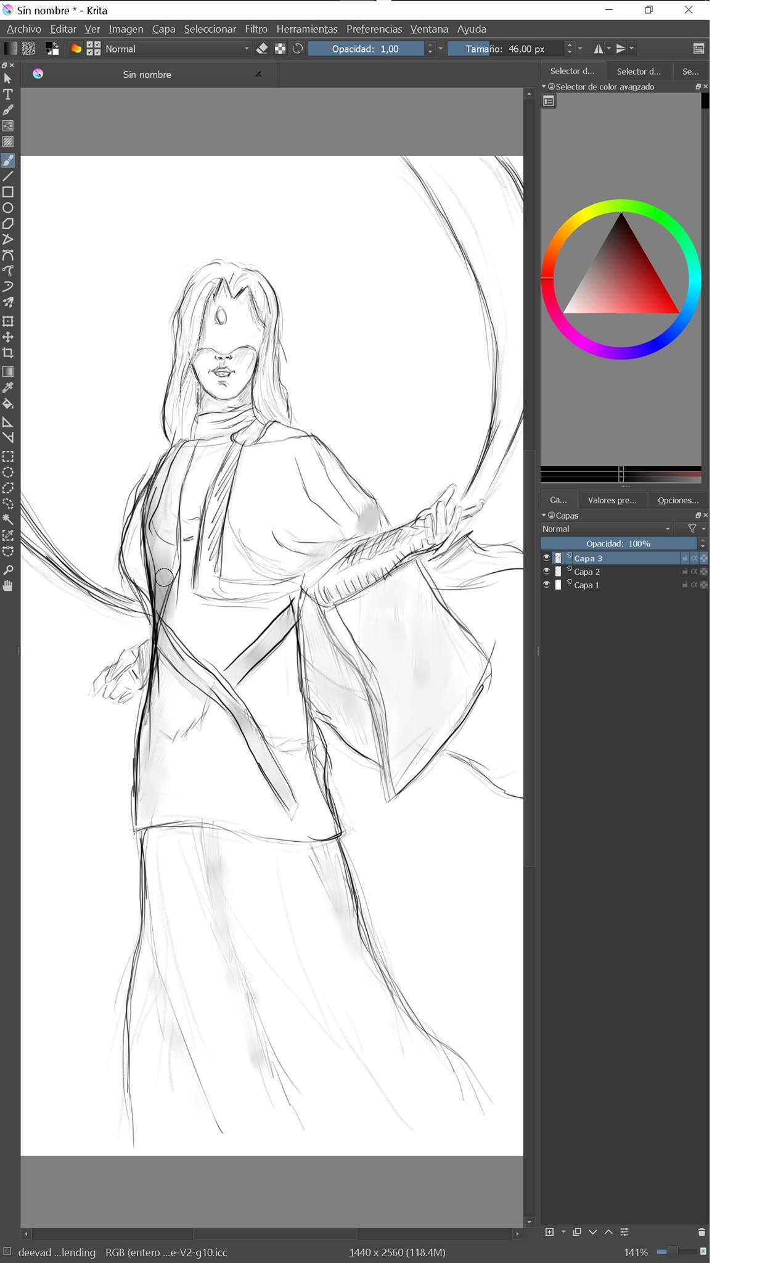The height and width of the screenshot is (1263, 757).
Task: Toggle eraser mode in the top toolbar
Action: click(x=262, y=49)
